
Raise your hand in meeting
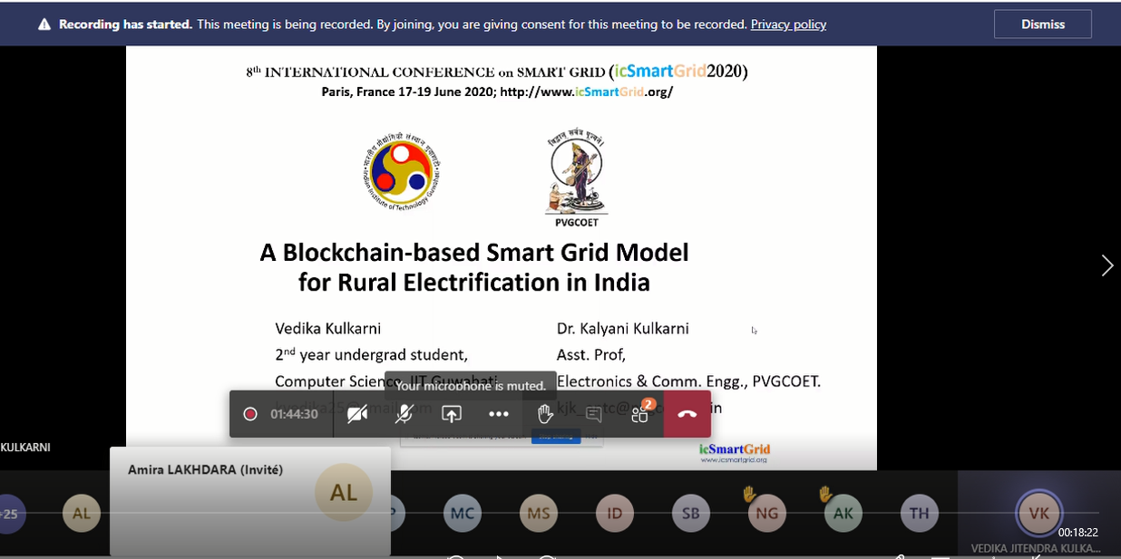click(x=545, y=414)
